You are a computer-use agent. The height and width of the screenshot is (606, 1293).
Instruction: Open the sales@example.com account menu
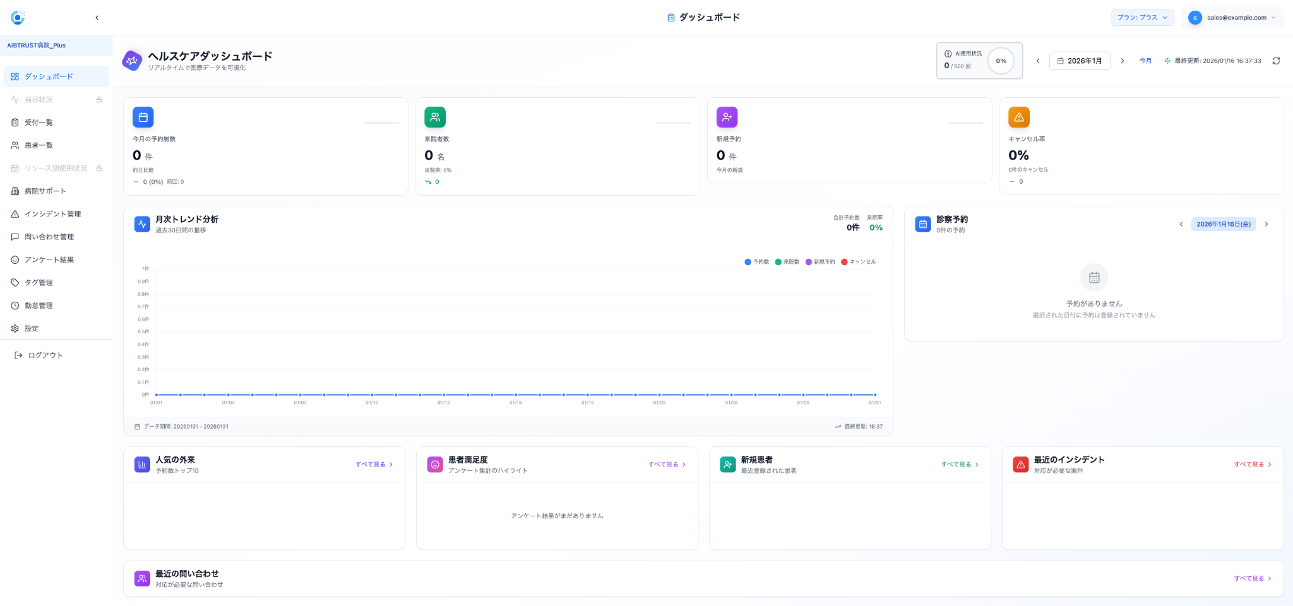(1232, 18)
